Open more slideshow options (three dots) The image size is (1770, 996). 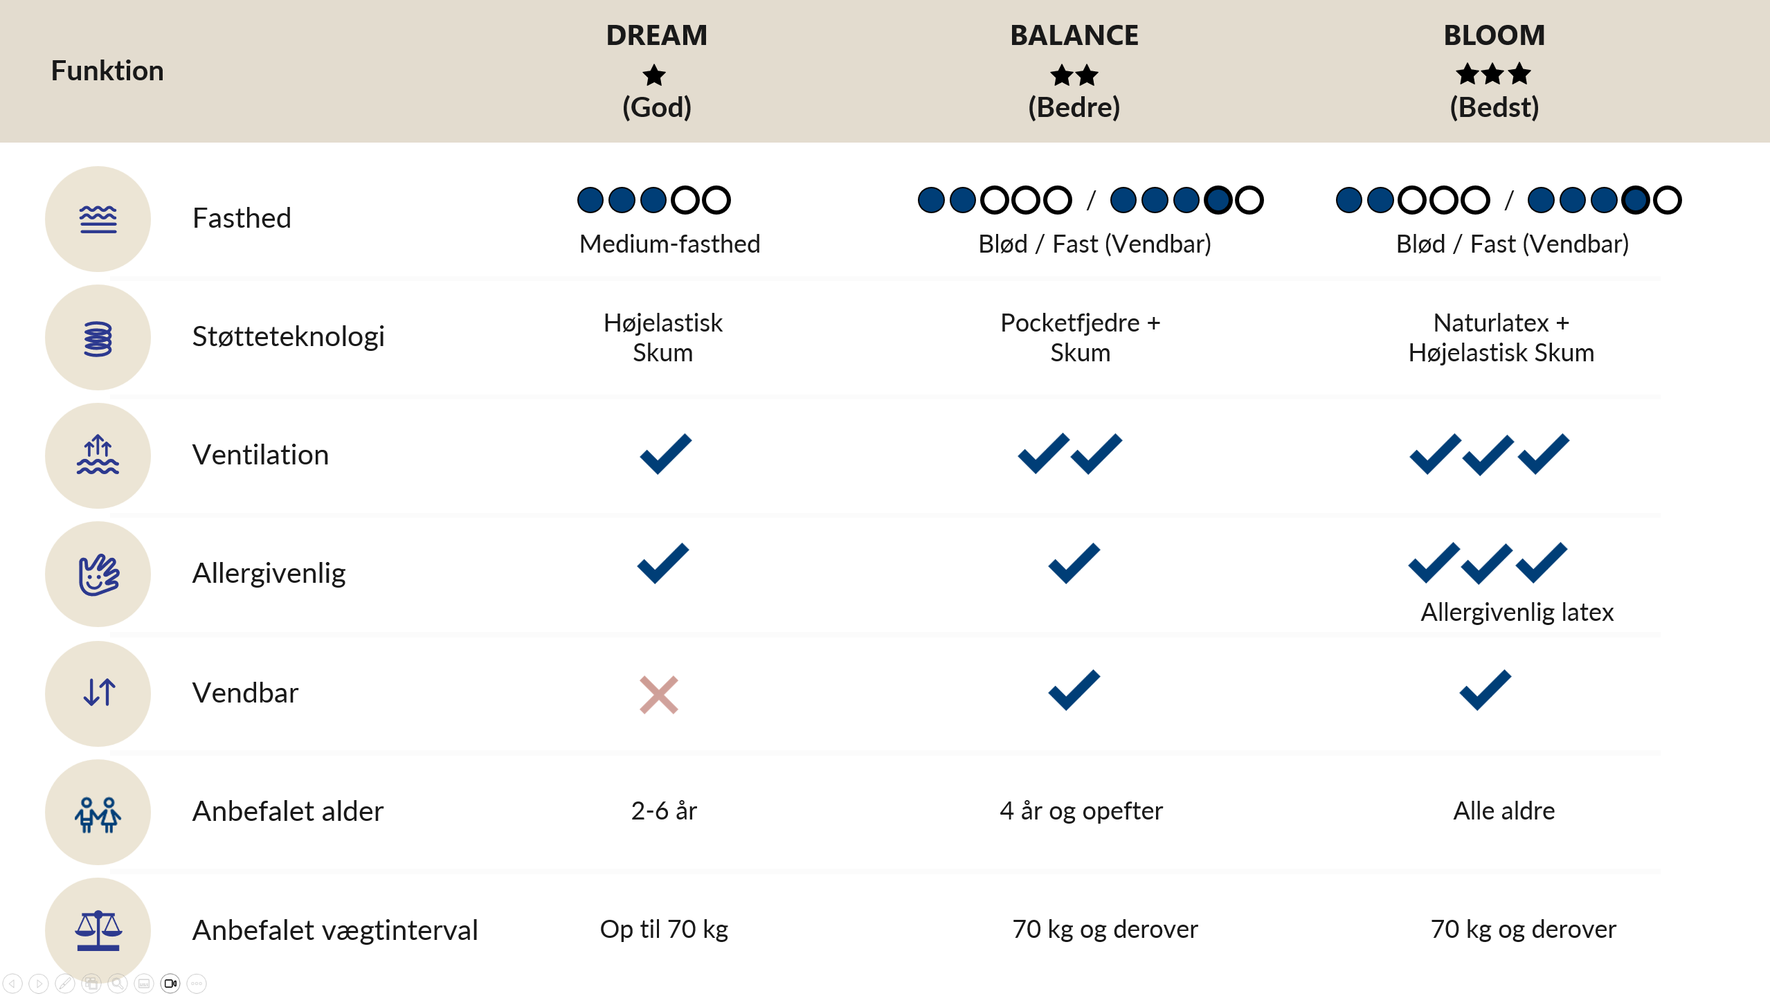197,983
